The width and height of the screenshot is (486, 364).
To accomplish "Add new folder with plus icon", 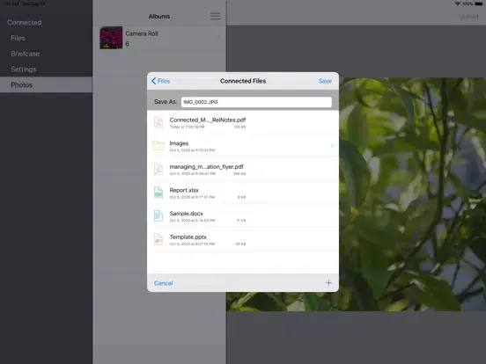I will click(x=328, y=283).
